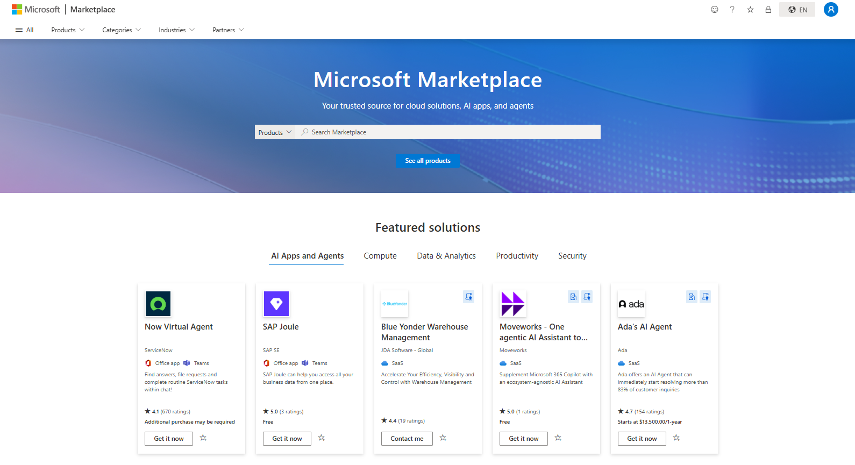Switch to the Compute tab
Screen dimensions: 855x465
pyautogui.click(x=380, y=256)
